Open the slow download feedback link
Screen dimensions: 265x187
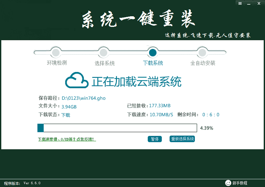pyautogui.click(x=67, y=139)
